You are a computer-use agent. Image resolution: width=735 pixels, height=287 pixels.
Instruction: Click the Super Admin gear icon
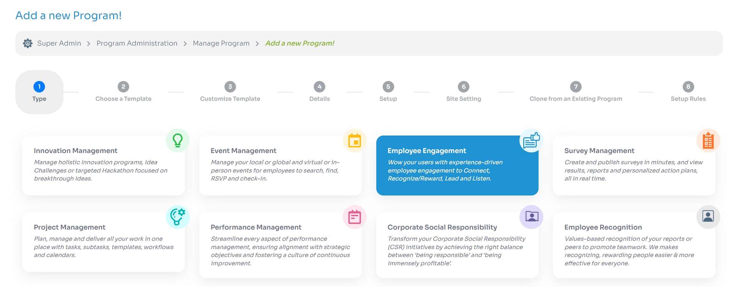28,43
